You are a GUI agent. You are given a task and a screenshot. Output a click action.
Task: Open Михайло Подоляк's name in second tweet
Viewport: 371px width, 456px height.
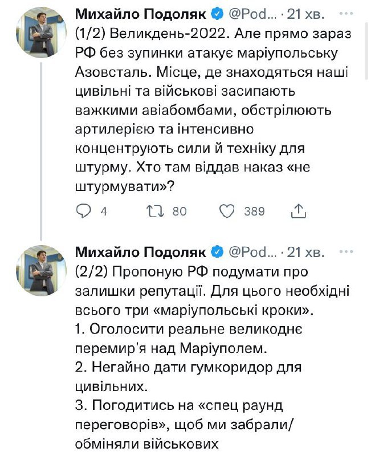point(141,251)
